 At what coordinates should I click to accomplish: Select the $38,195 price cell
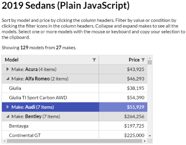(x=123, y=88)
